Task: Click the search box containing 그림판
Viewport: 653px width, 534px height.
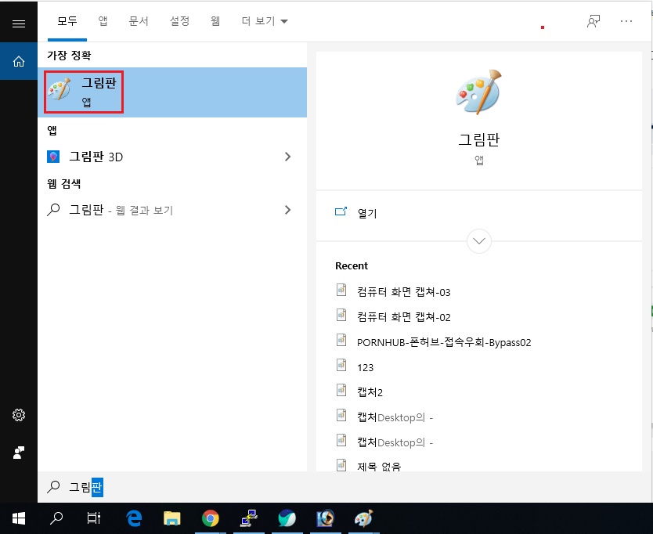Action: click(x=345, y=487)
